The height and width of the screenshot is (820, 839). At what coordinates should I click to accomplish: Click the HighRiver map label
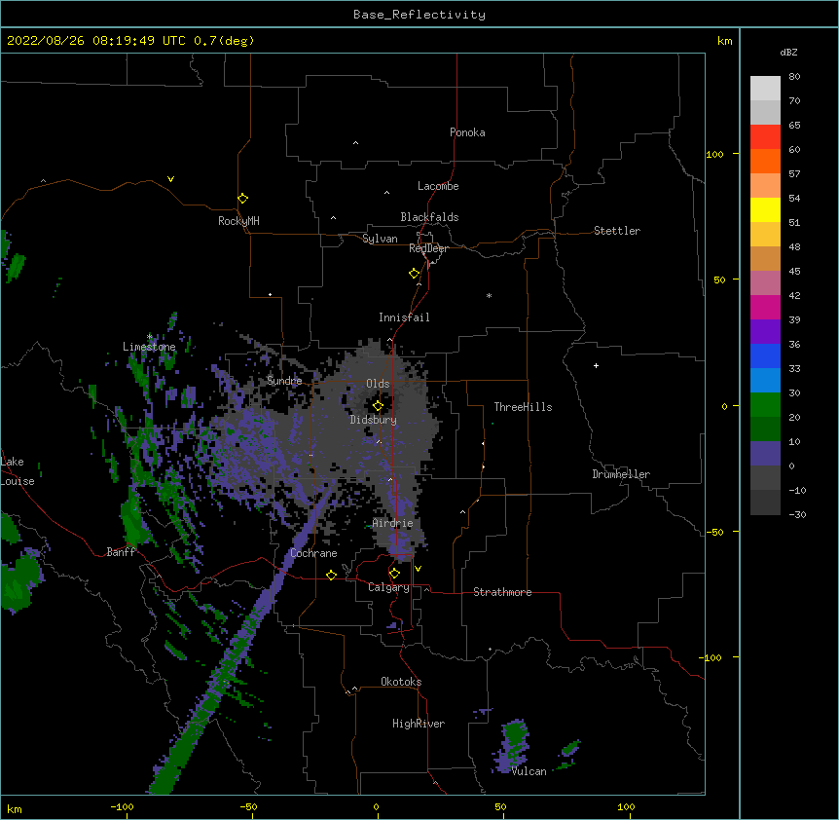coord(419,724)
